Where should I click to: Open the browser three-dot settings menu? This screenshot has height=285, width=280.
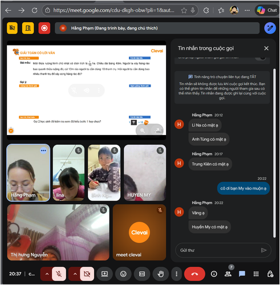[x=247, y=10]
